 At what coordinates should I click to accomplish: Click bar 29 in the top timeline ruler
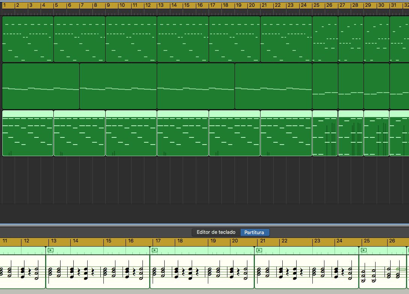coord(368,5)
